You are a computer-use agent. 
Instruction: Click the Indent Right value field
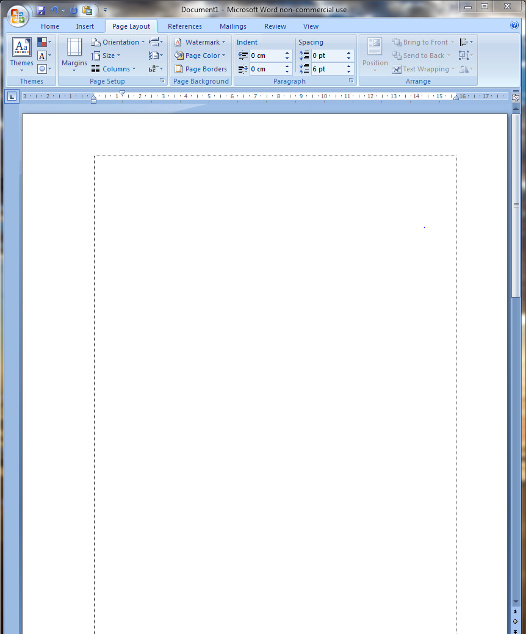265,69
